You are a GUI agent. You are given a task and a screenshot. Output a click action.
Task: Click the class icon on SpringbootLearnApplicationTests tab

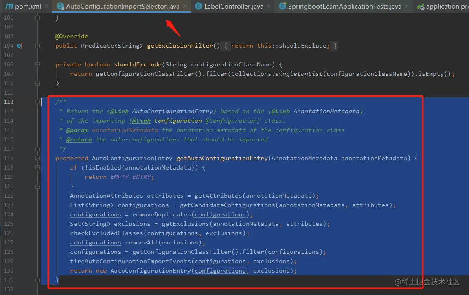coord(282,6)
